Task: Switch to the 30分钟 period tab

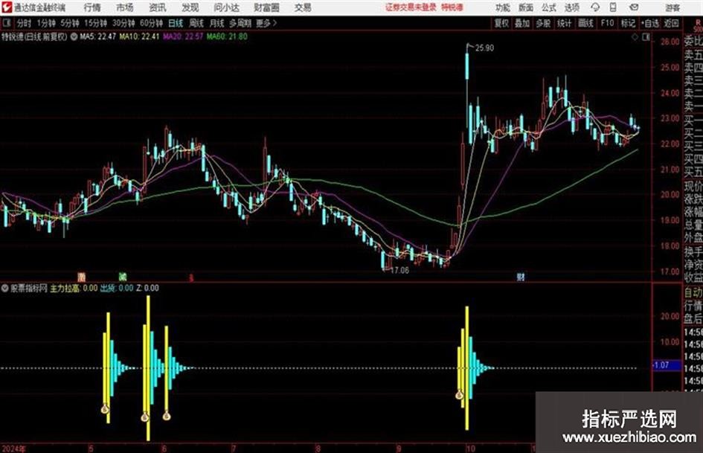Action: [123, 23]
